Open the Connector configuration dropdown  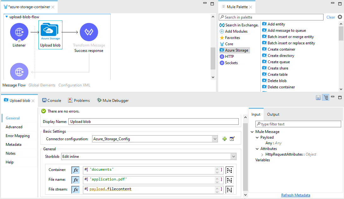215,139
